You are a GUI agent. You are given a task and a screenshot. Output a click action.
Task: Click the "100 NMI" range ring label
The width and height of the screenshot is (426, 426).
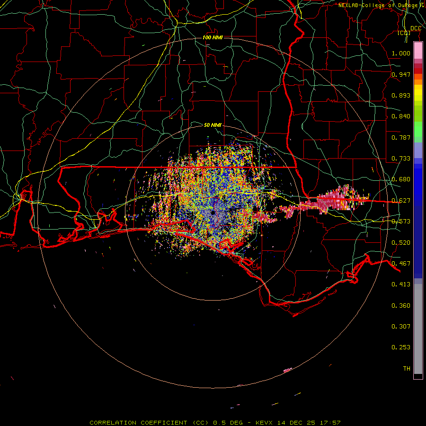pos(213,37)
